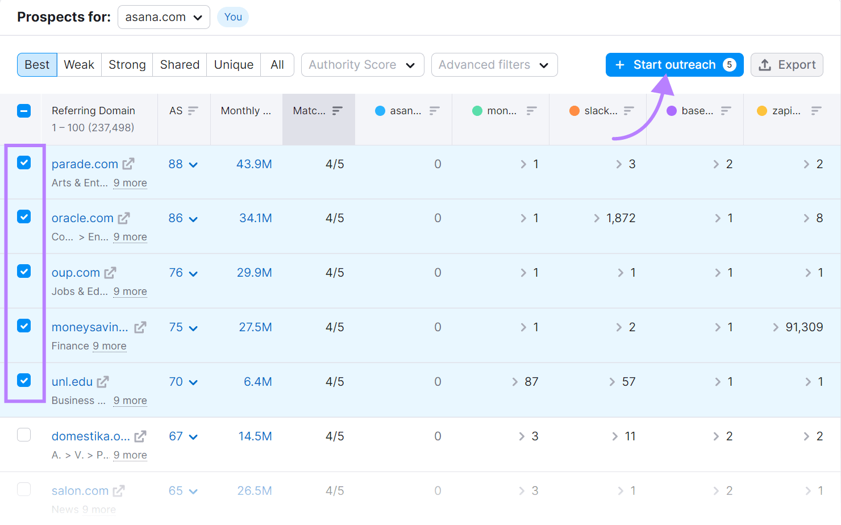Select the Best tab
The height and width of the screenshot is (525, 841).
pyautogui.click(x=37, y=65)
